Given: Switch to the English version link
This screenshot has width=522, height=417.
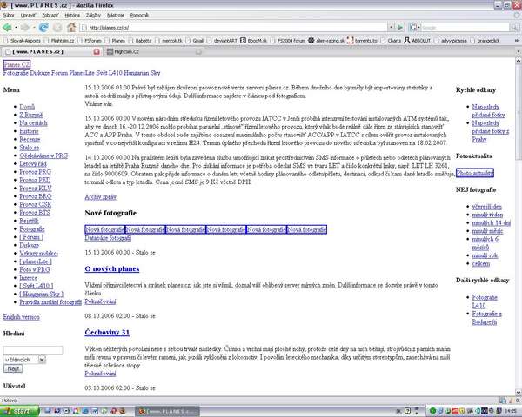Looking at the screenshot, I should point(21,317).
